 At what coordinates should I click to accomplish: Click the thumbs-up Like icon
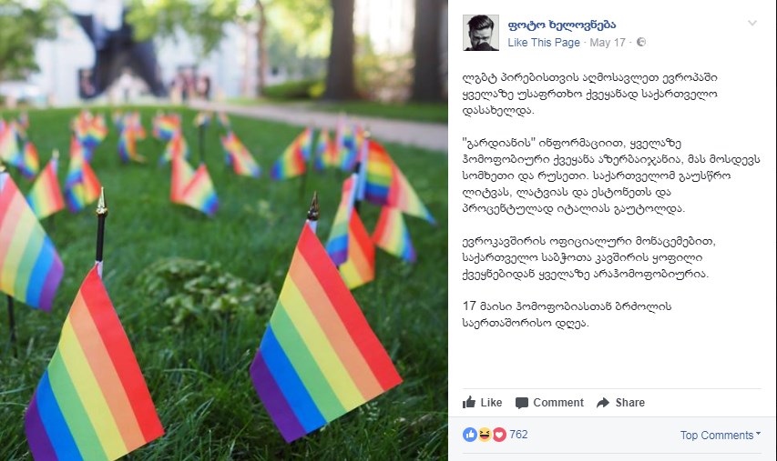click(x=469, y=402)
